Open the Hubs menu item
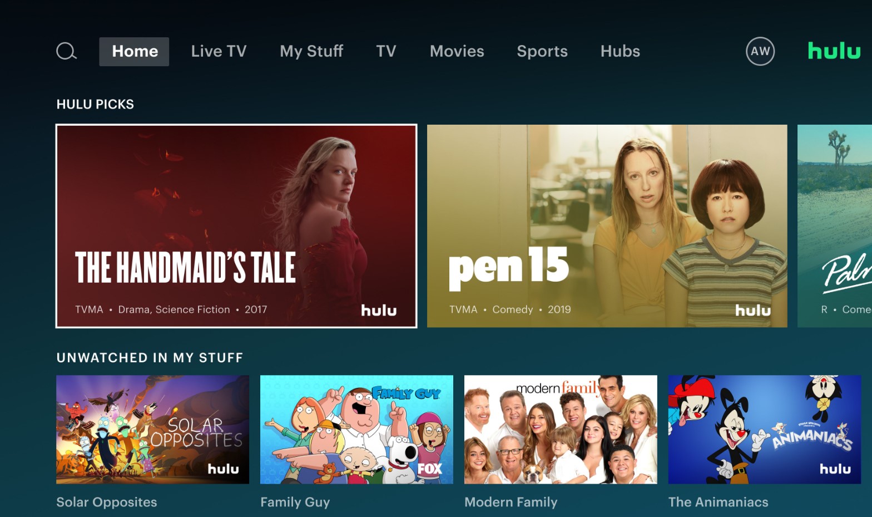Screen dimensions: 872x517 pos(620,51)
